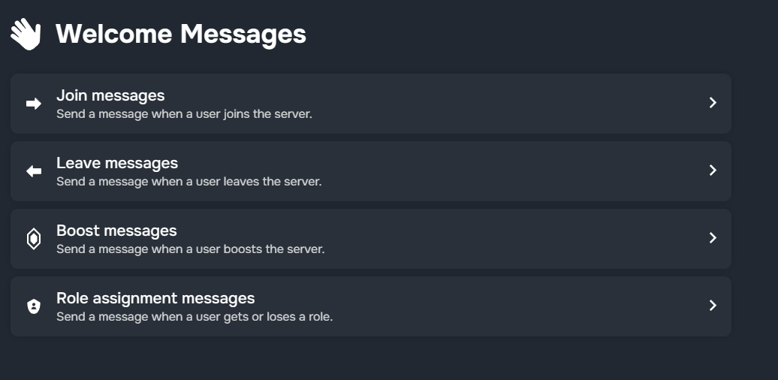Viewport: 778px width, 380px height.
Task: Open the Leave messages title
Action: tap(117, 163)
